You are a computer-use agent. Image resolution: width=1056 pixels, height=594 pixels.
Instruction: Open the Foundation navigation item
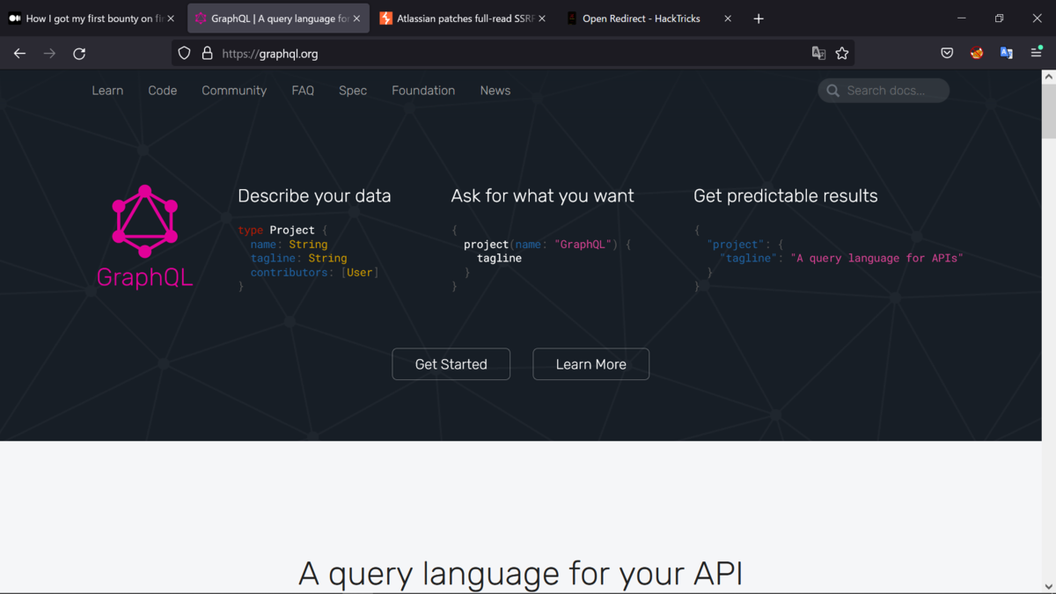tap(423, 91)
